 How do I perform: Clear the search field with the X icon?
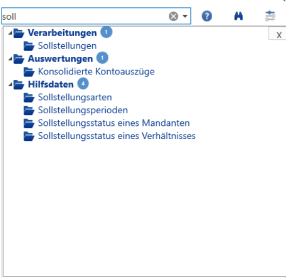[x=174, y=16]
